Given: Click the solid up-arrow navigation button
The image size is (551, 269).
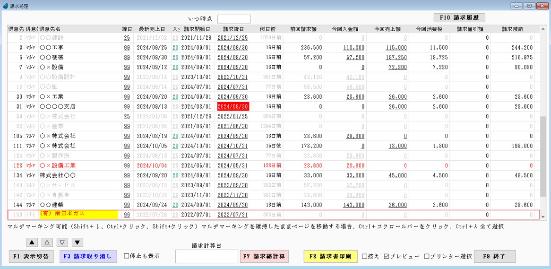Looking at the screenshot, I should (32, 243).
